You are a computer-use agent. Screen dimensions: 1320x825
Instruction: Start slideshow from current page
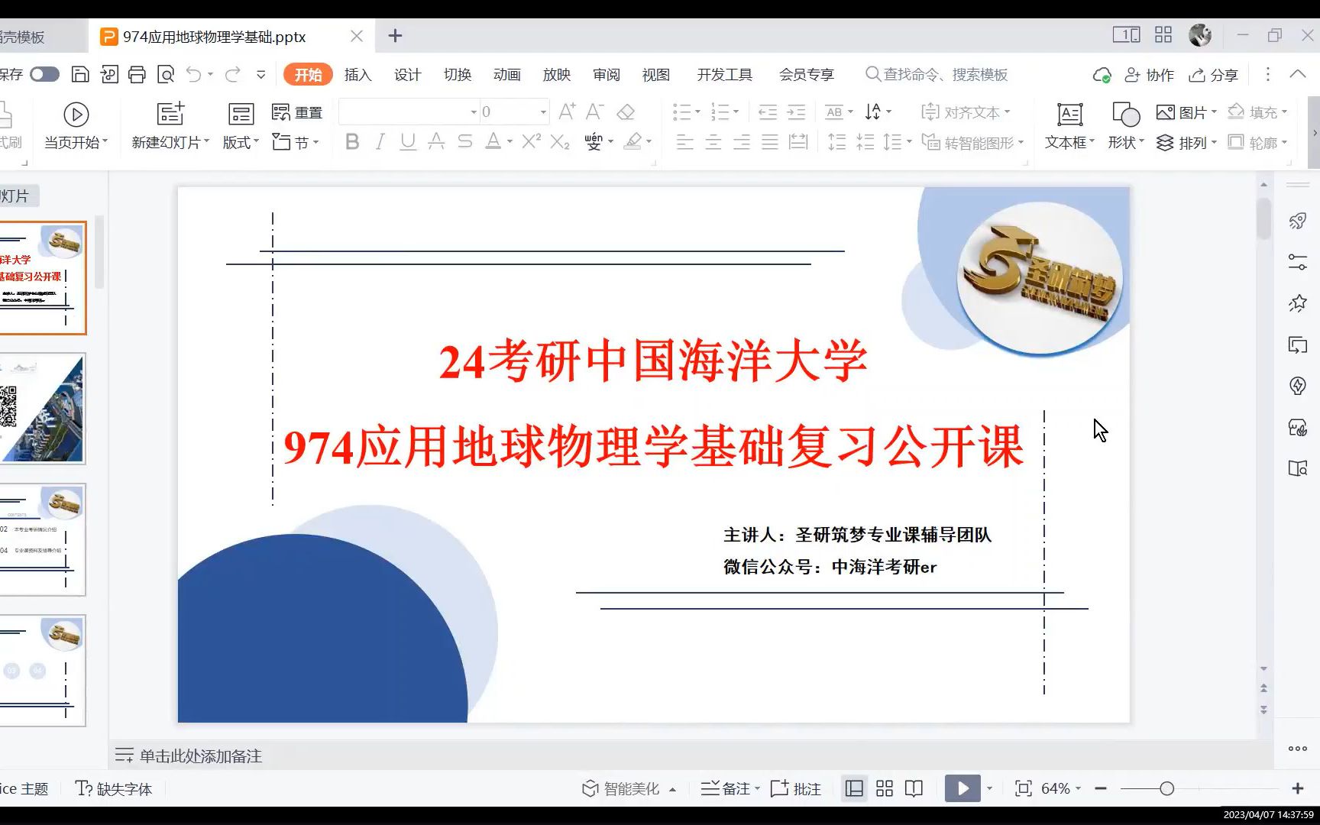(x=76, y=126)
